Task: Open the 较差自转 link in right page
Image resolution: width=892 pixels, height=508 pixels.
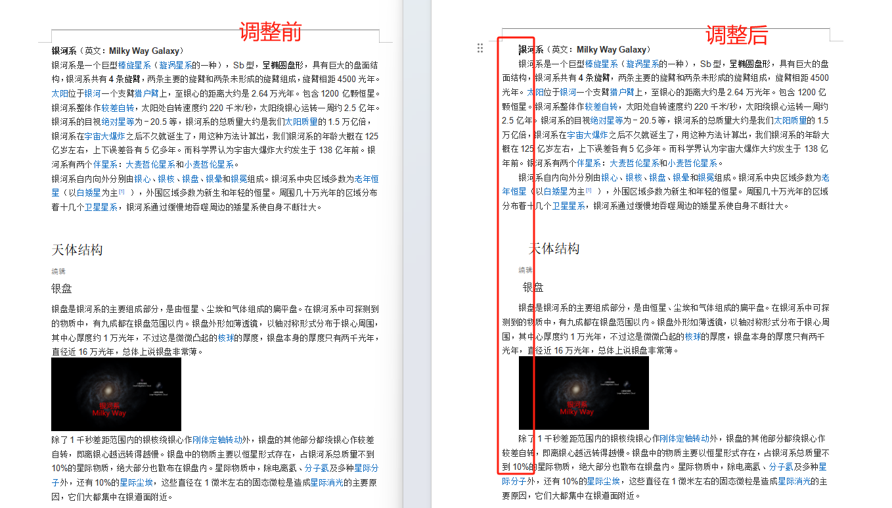Action: pos(601,106)
